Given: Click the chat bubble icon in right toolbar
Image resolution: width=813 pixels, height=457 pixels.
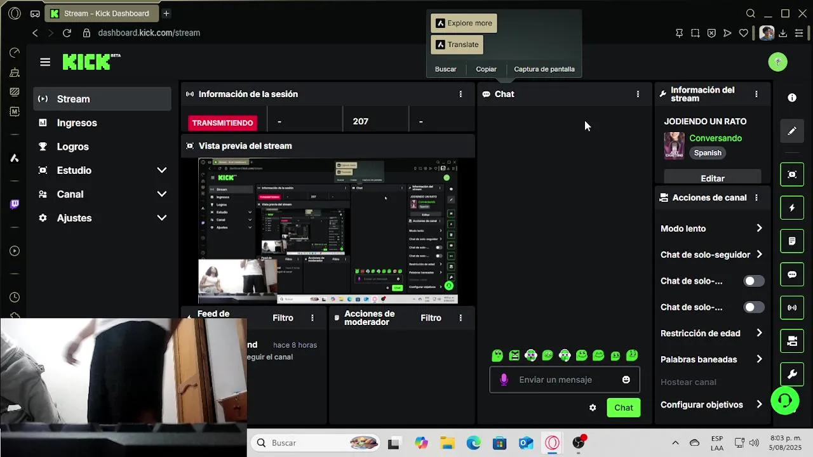Looking at the screenshot, I should pos(792,275).
